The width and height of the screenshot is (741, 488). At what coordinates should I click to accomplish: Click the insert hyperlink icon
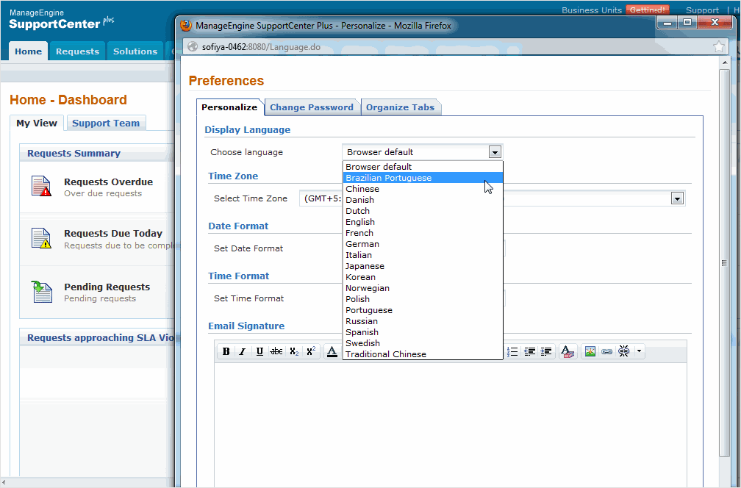606,352
